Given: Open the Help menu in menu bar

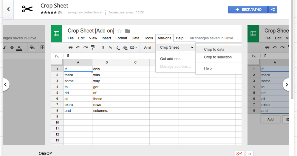Looking at the screenshot, I should 180,38.
